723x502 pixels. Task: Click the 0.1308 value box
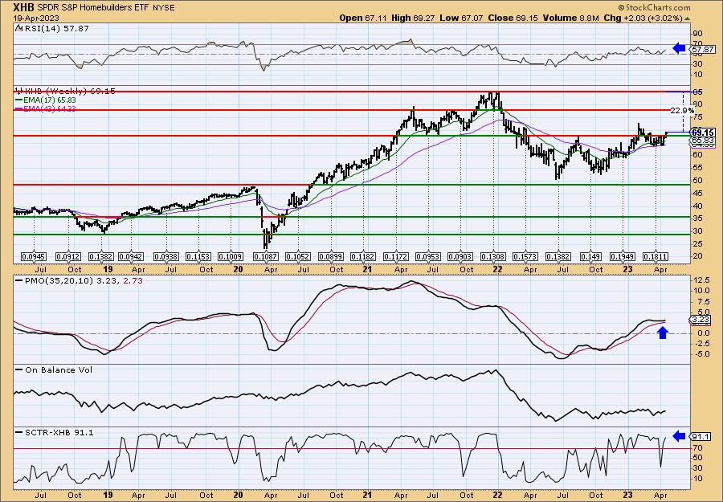(493, 256)
